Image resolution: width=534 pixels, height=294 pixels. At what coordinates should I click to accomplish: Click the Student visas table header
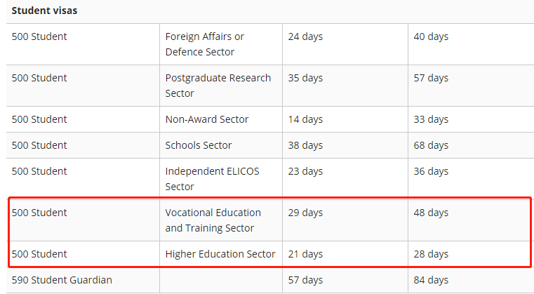coord(45,11)
